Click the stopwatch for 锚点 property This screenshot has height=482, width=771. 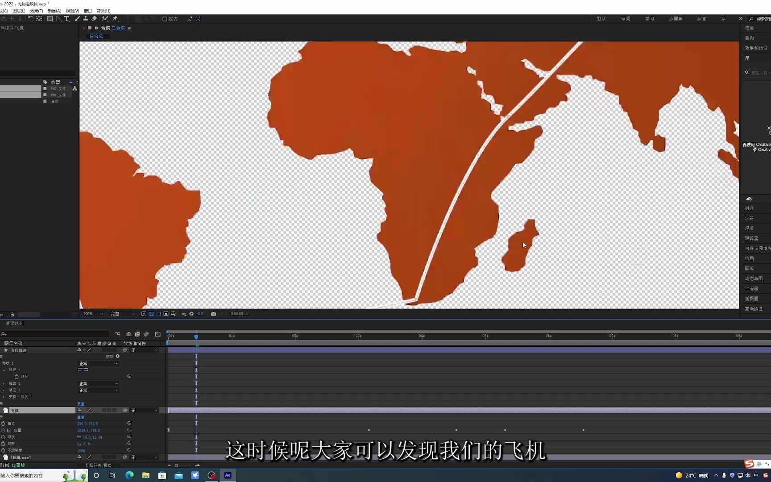3,424
